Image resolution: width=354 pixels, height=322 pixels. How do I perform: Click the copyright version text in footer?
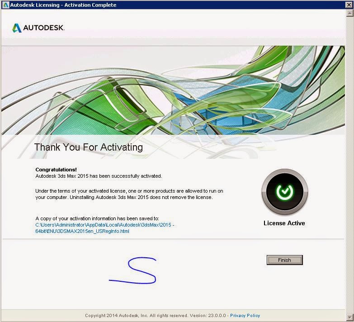(x=156, y=316)
